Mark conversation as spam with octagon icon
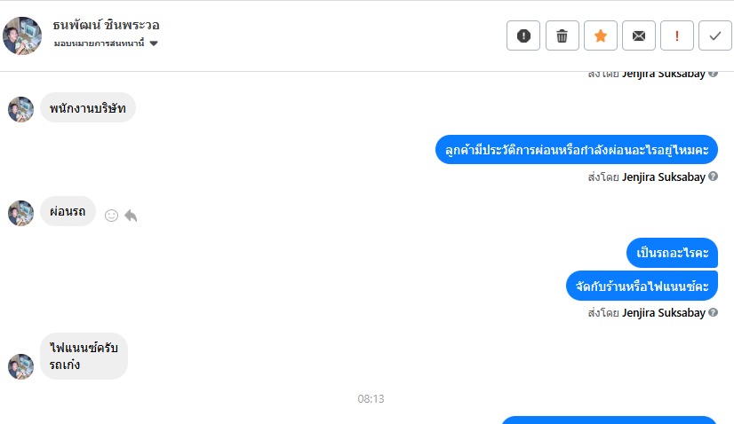 [523, 35]
